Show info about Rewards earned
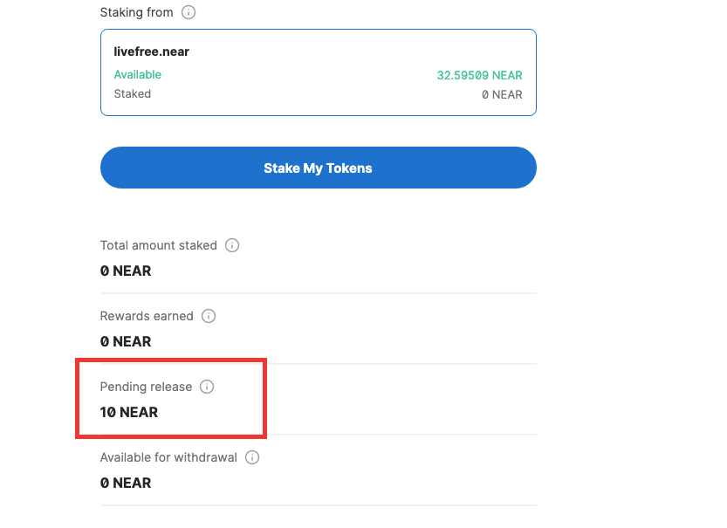 point(209,316)
